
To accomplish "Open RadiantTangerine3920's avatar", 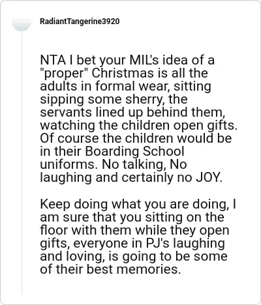I will click(x=22, y=24).
